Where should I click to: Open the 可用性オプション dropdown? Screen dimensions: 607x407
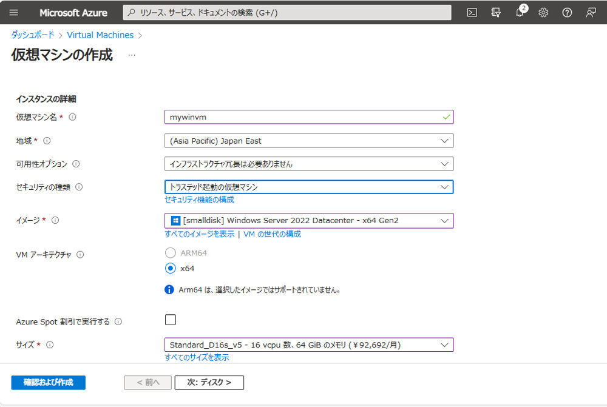pyautogui.click(x=309, y=164)
